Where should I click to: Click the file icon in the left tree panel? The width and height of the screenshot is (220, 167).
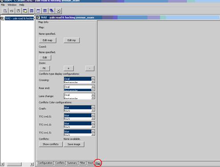[x=2, y=18]
